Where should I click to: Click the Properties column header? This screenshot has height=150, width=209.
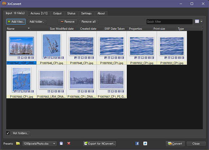(x=140, y=29)
